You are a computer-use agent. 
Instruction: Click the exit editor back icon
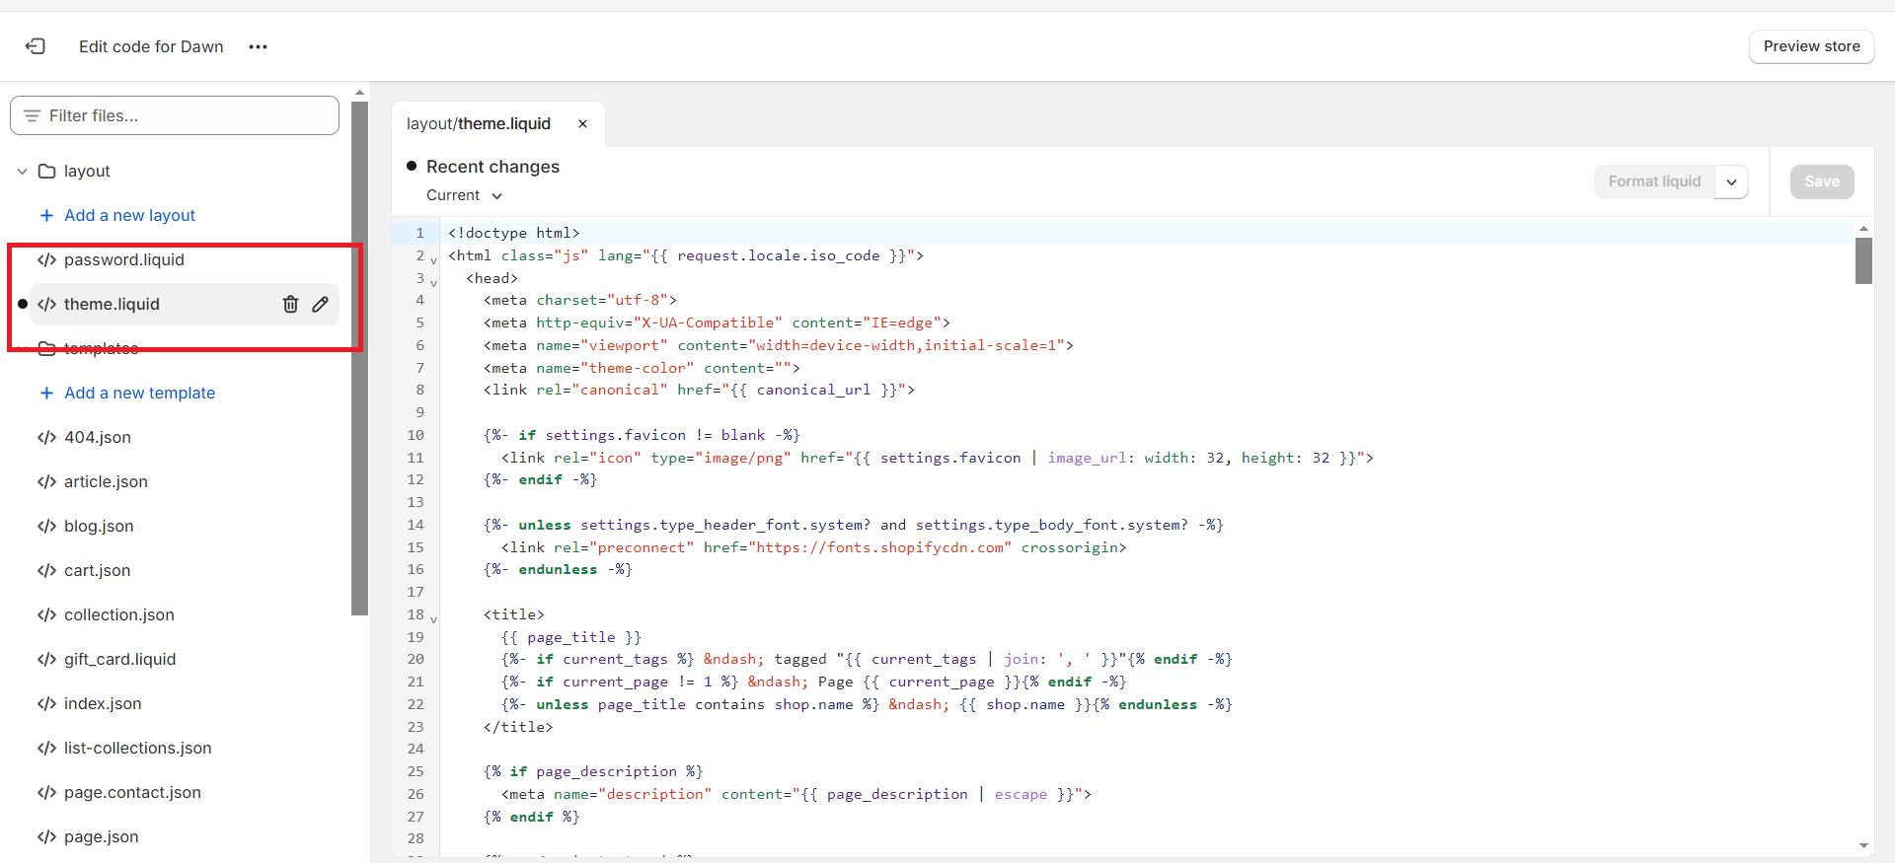pos(36,46)
